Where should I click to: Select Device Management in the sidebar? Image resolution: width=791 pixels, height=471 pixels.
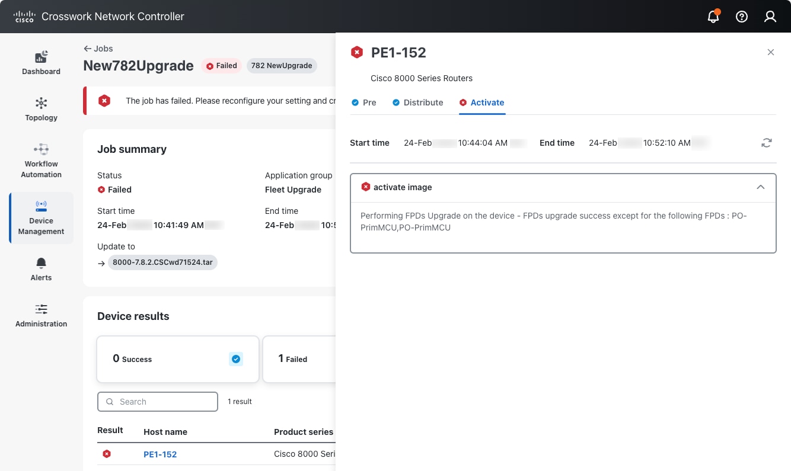(42, 218)
